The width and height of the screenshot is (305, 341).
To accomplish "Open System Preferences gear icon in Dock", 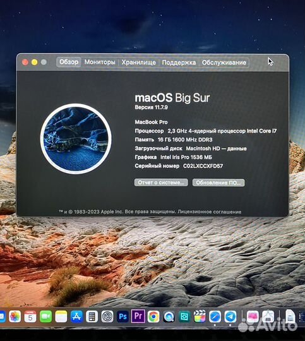I will coord(107,316).
